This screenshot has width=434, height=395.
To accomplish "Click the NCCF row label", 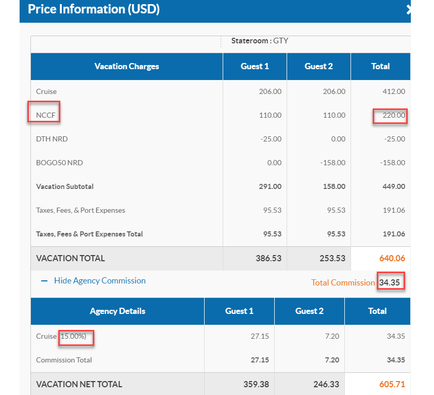I will [x=46, y=115].
